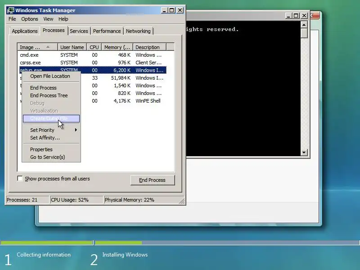360x270 pixels.
Task: Switch to the Performance tab
Action: pyautogui.click(x=107, y=31)
